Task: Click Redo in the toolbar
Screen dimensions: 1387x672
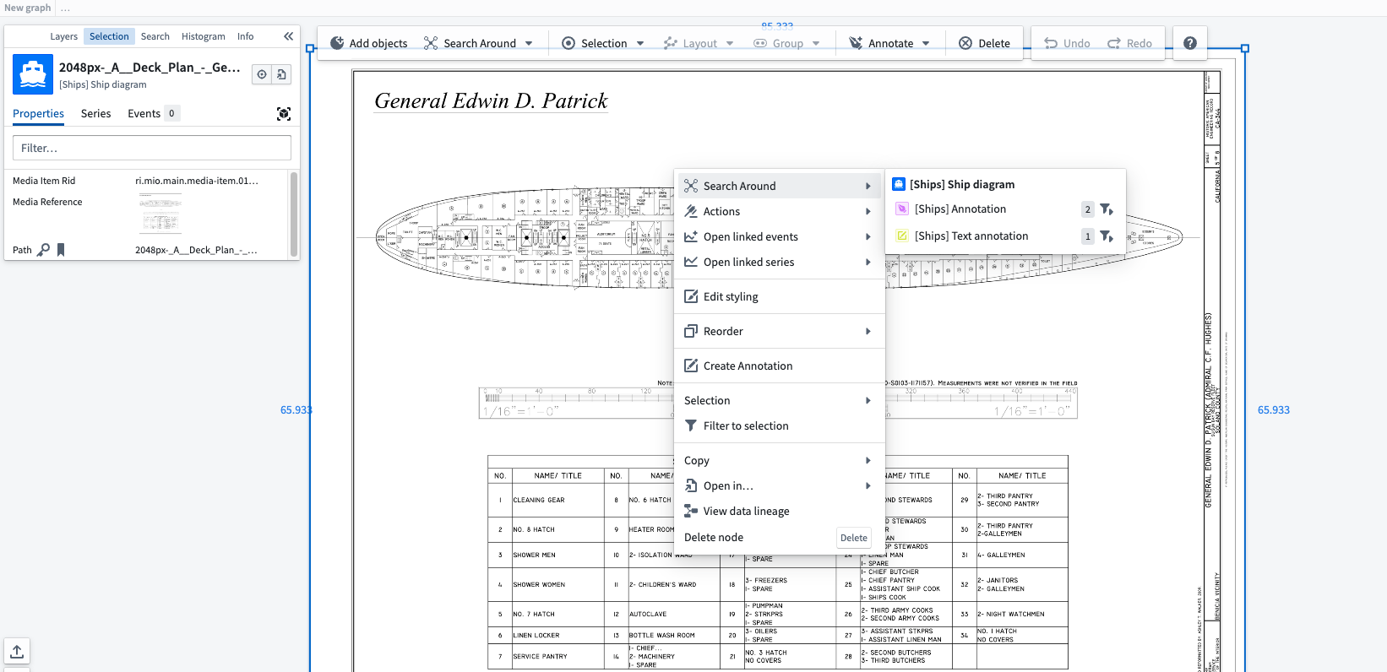Action: 1130,43
